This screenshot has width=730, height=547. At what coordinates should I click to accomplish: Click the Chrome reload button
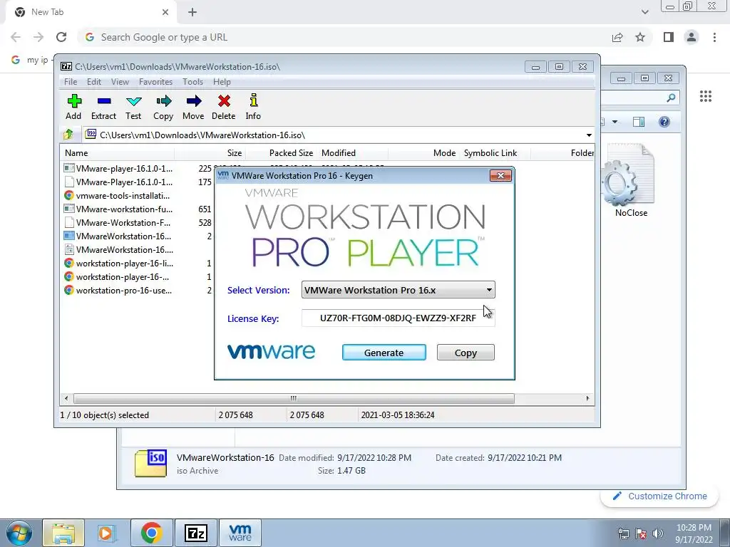61,37
